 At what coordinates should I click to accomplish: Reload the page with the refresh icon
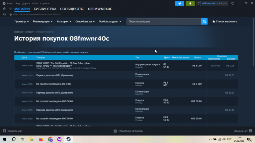(4, 14)
